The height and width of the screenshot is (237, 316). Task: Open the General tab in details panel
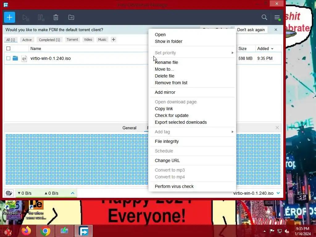point(129,128)
